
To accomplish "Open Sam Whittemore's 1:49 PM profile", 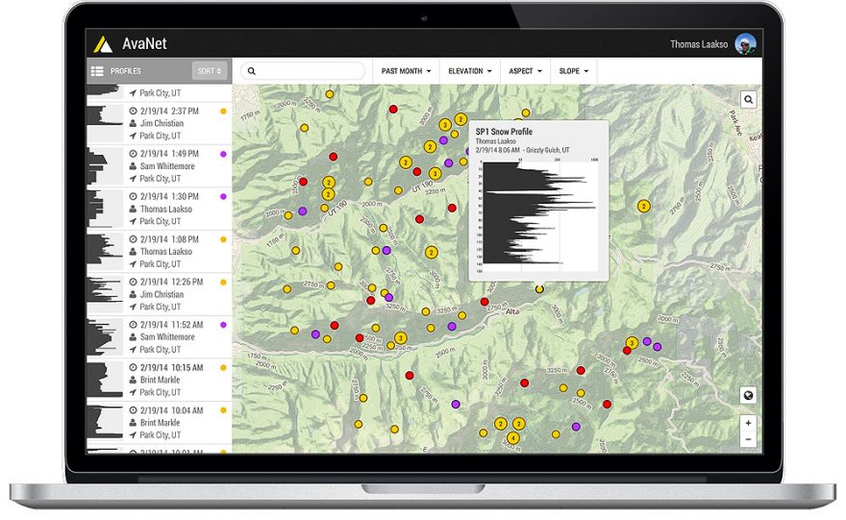I will coord(168,165).
